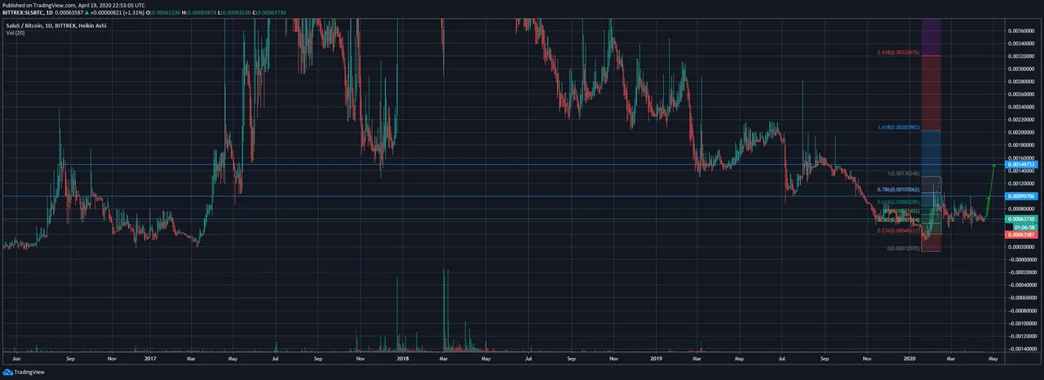Click the 0.00099706 blue price label
This screenshot has height=380, width=1044.
1021,197
